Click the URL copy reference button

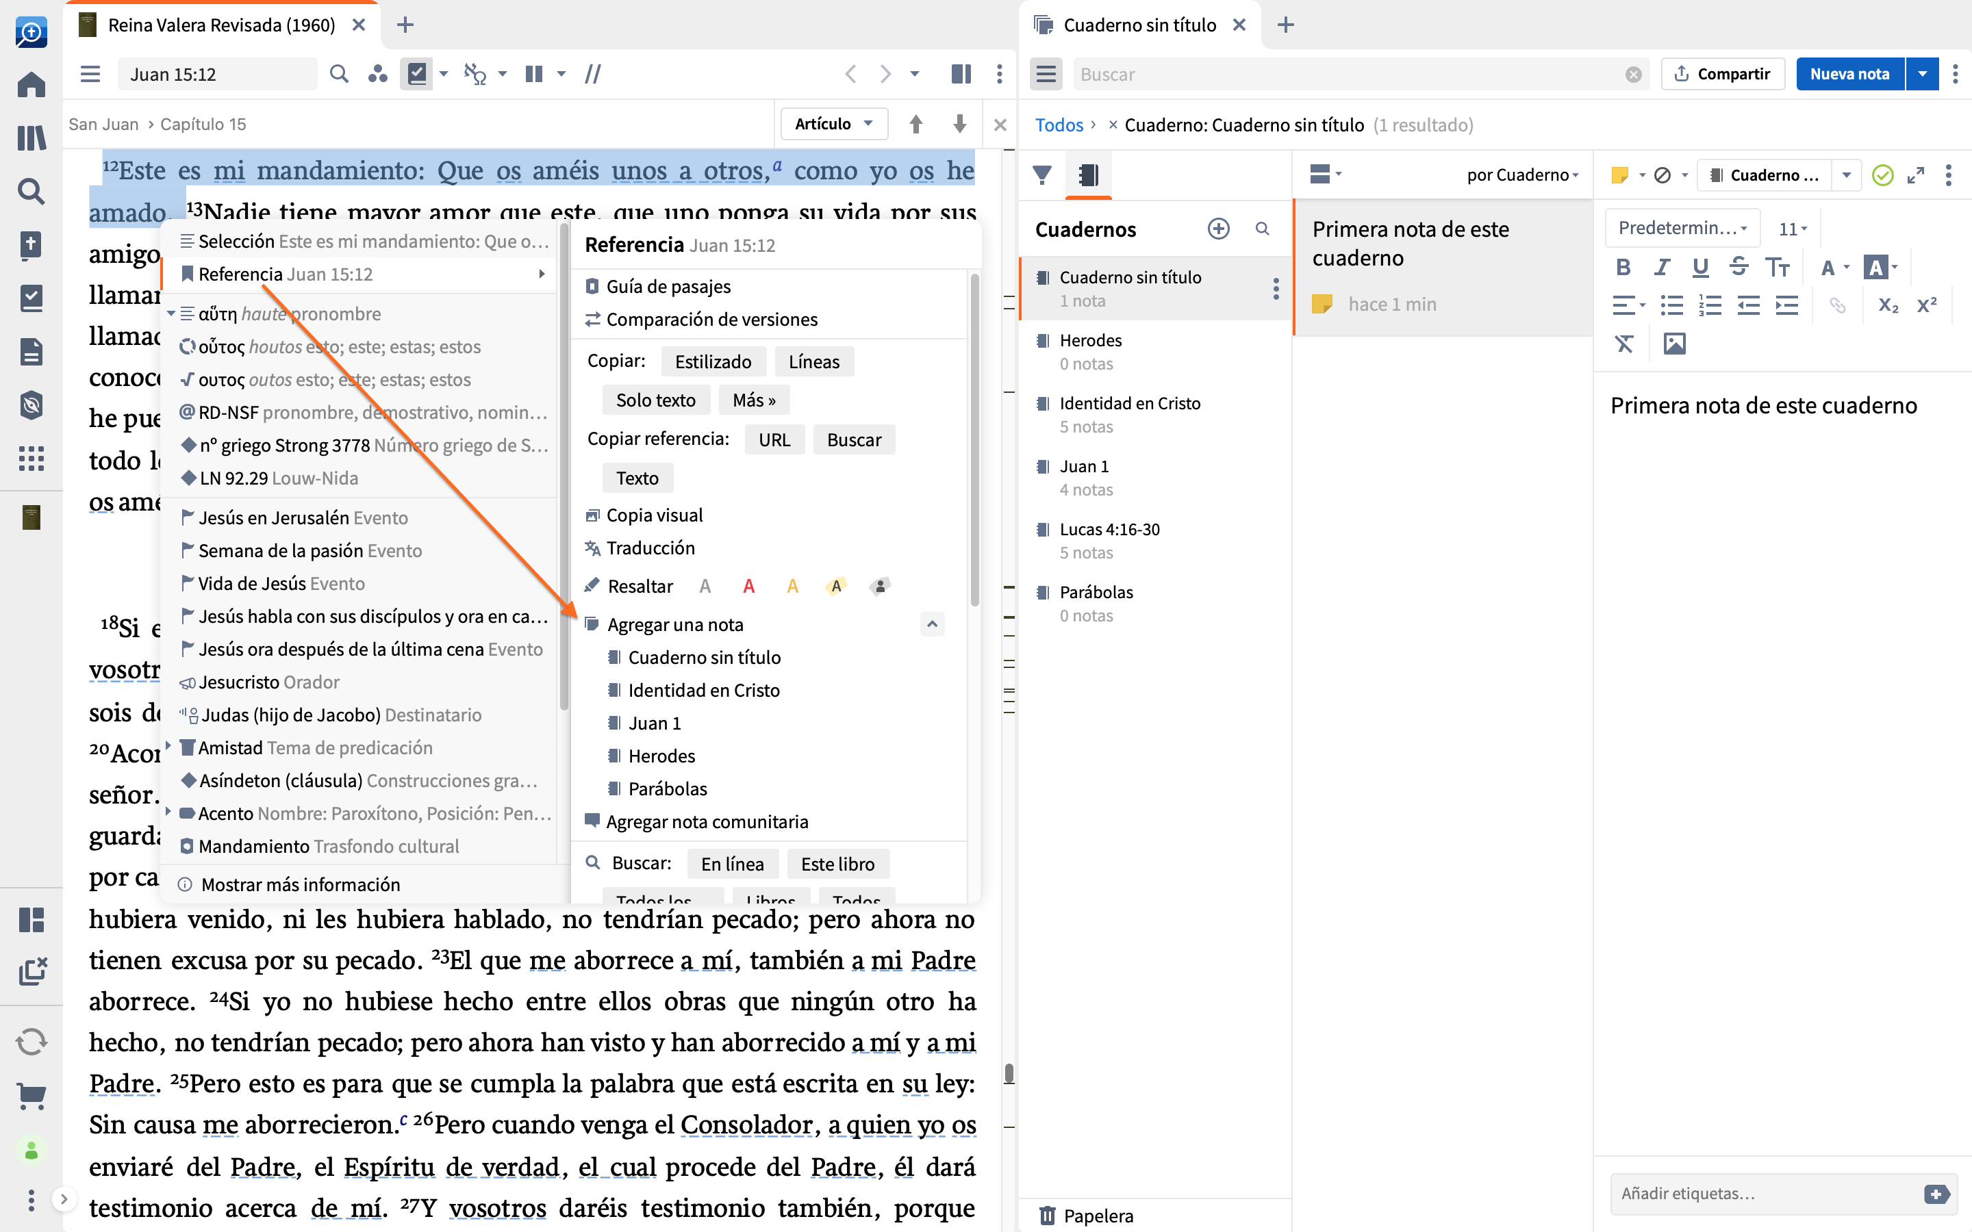point(774,439)
